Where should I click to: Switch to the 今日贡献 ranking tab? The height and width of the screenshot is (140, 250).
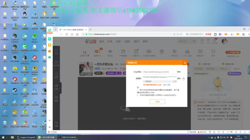point(198,69)
